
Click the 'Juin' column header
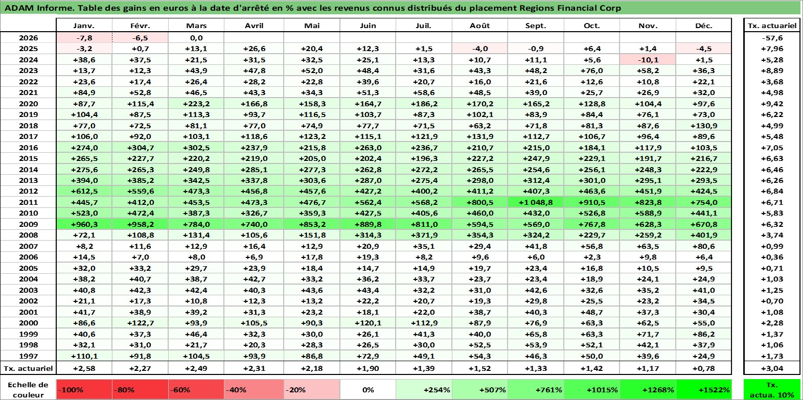[x=368, y=26]
